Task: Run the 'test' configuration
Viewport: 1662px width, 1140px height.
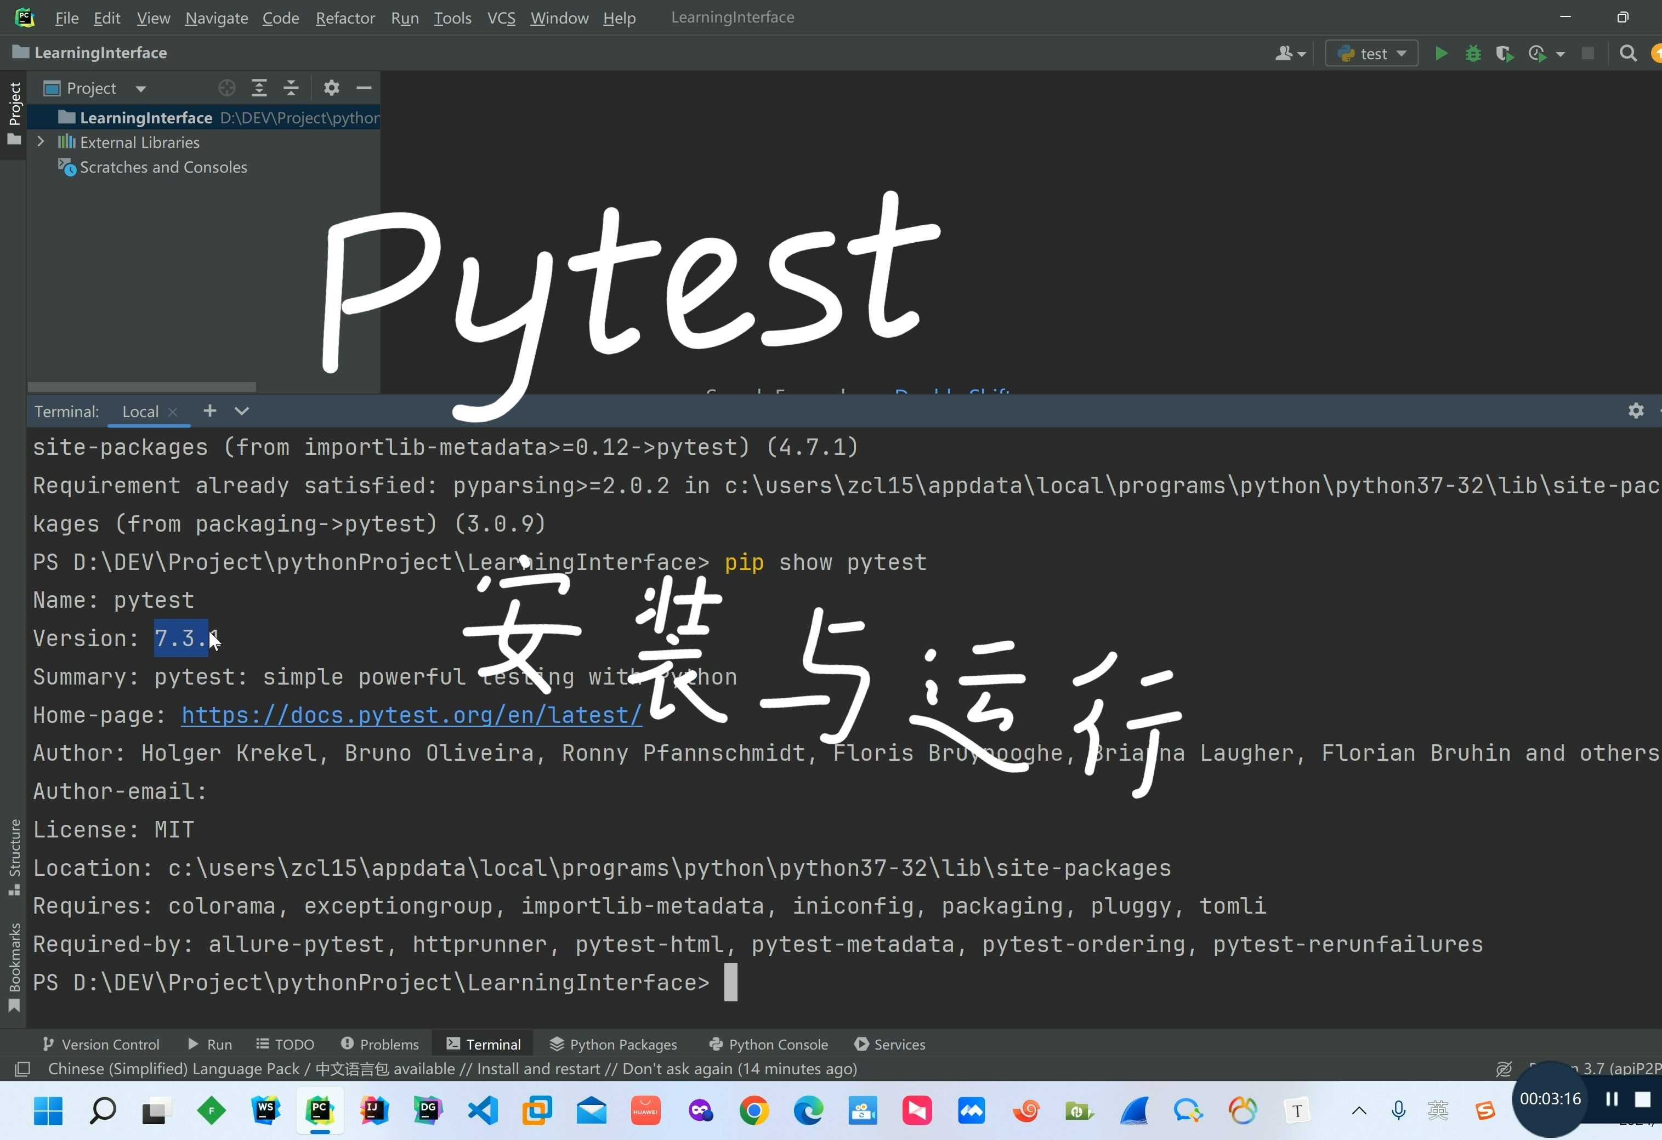Action: [x=1441, y=54]
